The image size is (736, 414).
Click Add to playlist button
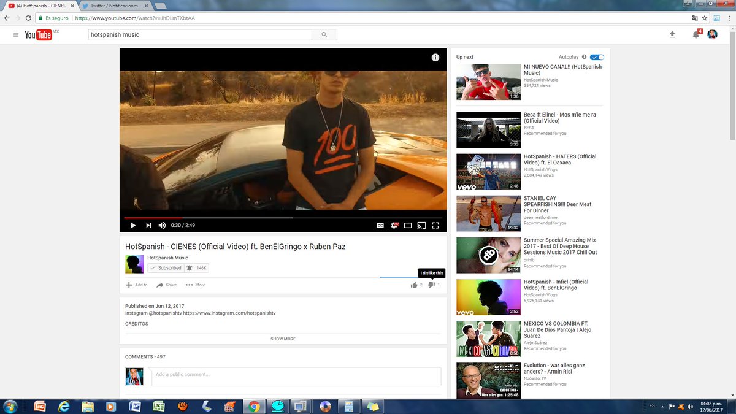click(x=136, y=285)
